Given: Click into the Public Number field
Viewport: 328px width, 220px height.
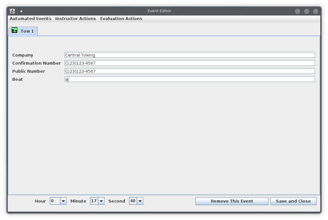Looking at the screenshot, I should [190, 71].
